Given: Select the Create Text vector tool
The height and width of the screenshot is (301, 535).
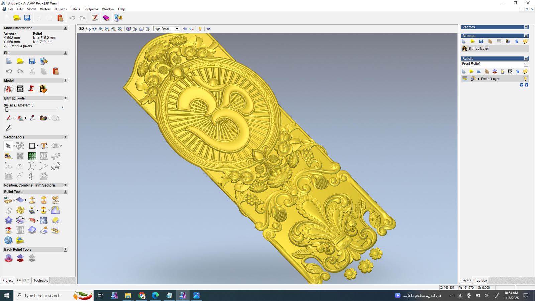Looking at the screenshot, I should point(44,146).
